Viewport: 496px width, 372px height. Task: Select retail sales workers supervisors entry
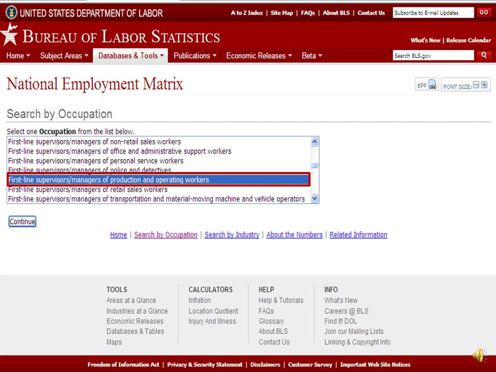coord(159,190)
